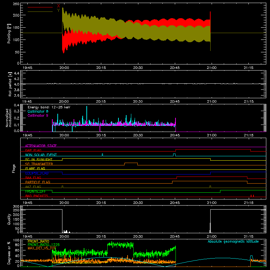The image size is (270, 270).
Task: Click the 'Flags' axis label
Action: 13,168
